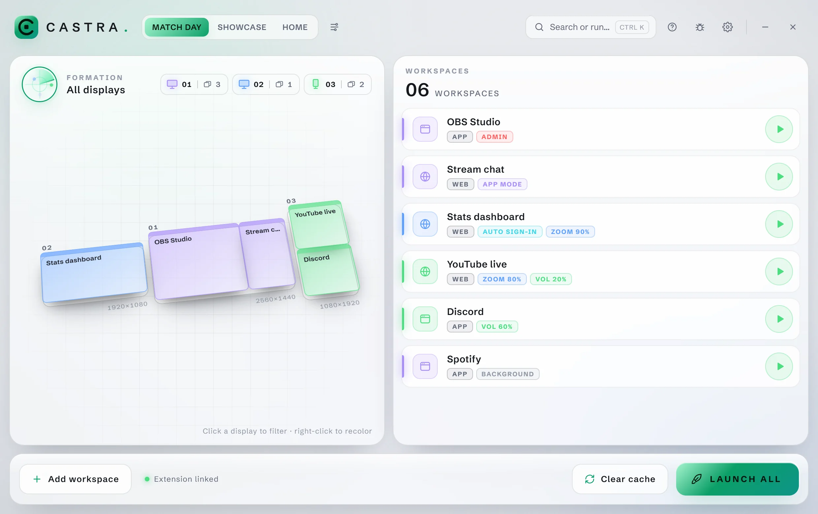Screen dimensions: 818x514
Task: Launch the OBS Studio workspace
Action: point(779,129)
